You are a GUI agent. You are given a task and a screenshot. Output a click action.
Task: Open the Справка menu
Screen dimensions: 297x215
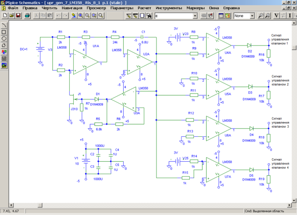[x=232, y=8]
